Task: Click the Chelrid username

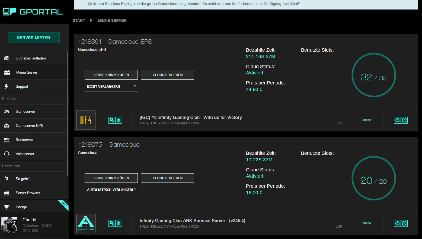Action: [29, 220]
